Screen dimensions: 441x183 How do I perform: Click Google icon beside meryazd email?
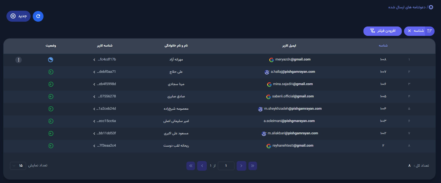(x=272, y=60)
